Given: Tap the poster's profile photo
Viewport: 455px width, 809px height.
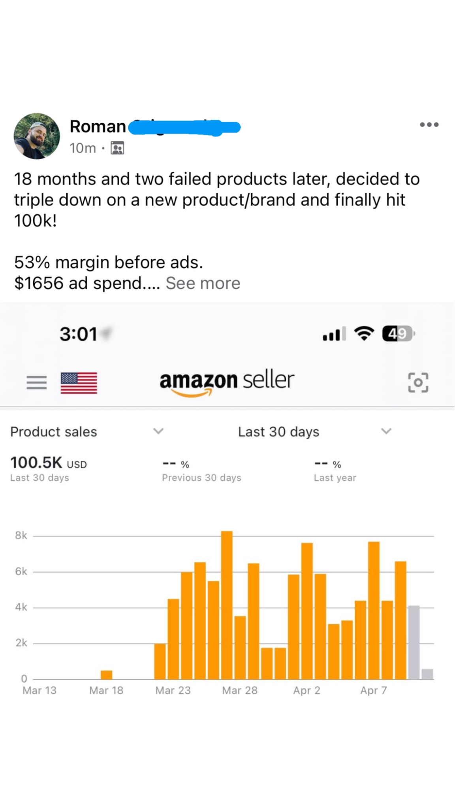Looking at the screenshot, I should (37, 136).
